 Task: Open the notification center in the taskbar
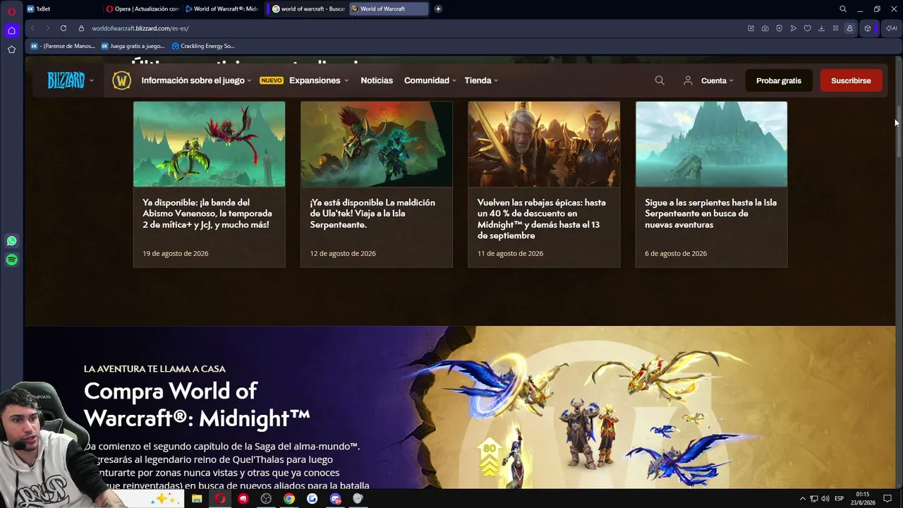pyautogui.click(x=887, y=499)
